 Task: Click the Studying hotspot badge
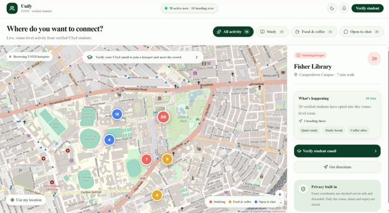coord(310,56)
